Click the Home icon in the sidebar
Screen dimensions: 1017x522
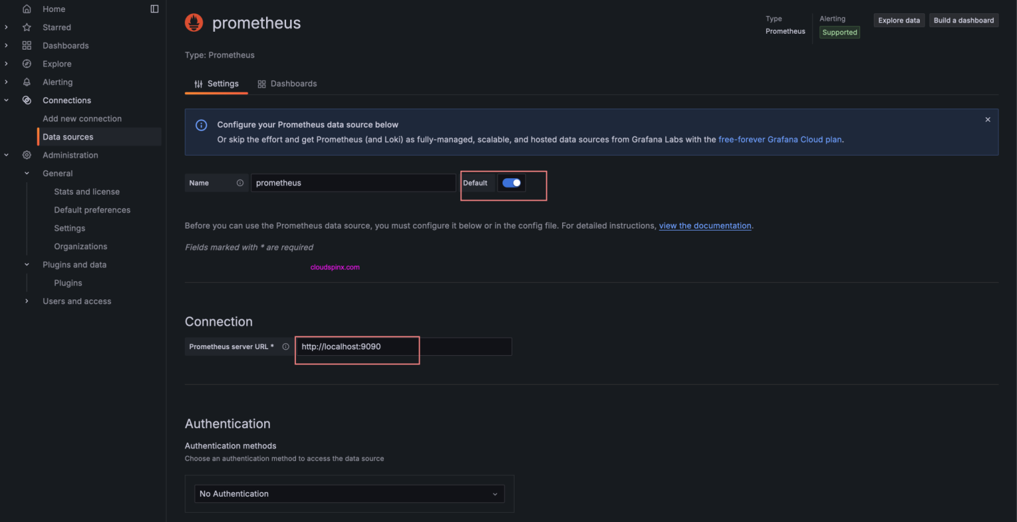point(26,9)
